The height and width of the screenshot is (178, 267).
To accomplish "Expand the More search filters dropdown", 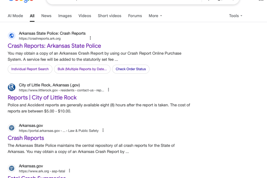I will (x=155, y=16).
